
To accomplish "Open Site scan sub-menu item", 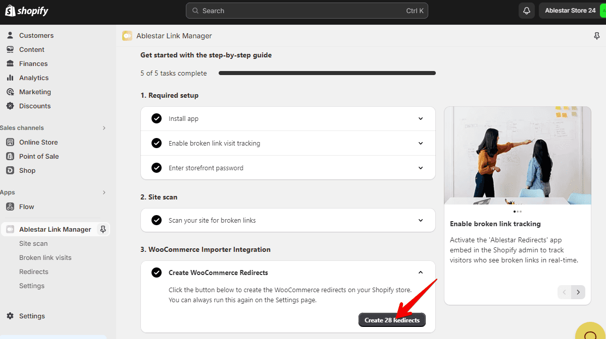I will [x=33, y=243].
